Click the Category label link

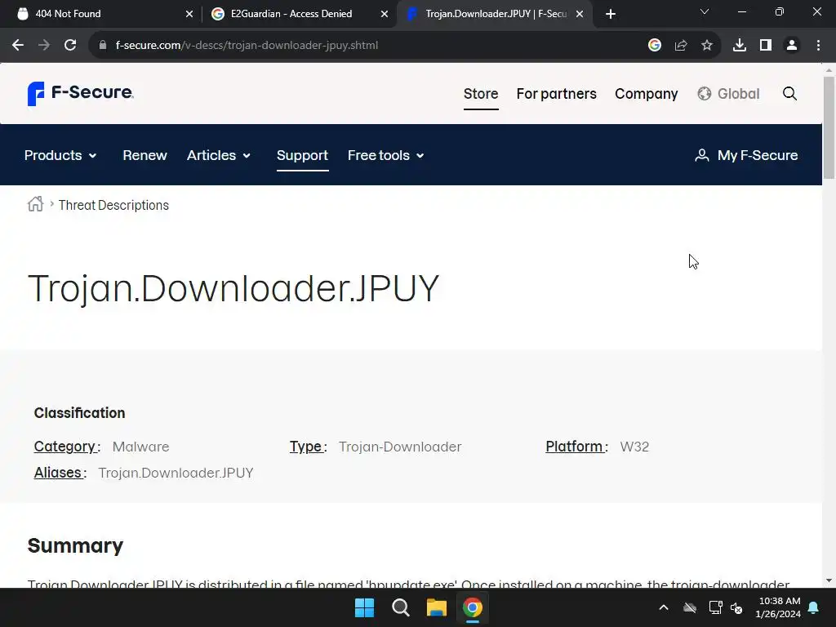(65, 447)
